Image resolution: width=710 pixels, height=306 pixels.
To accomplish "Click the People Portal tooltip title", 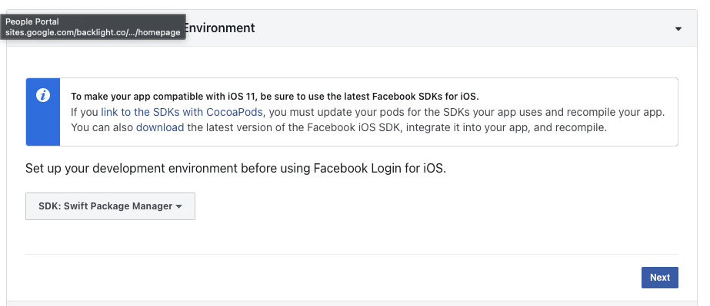I will tap(32, 21).
